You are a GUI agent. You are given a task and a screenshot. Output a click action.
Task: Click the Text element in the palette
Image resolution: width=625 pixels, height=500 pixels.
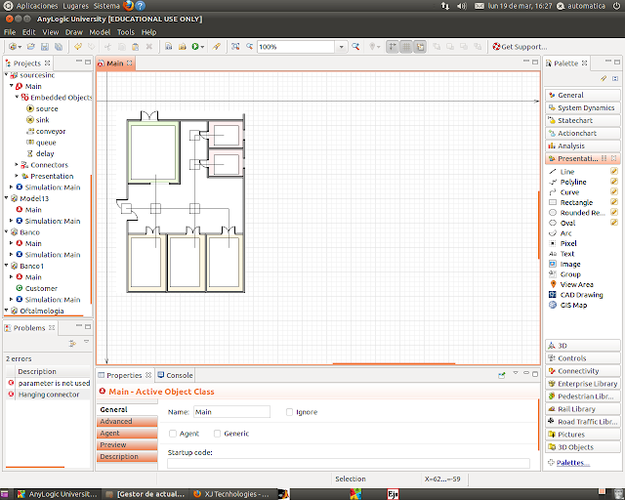click(x=567, y=254)
